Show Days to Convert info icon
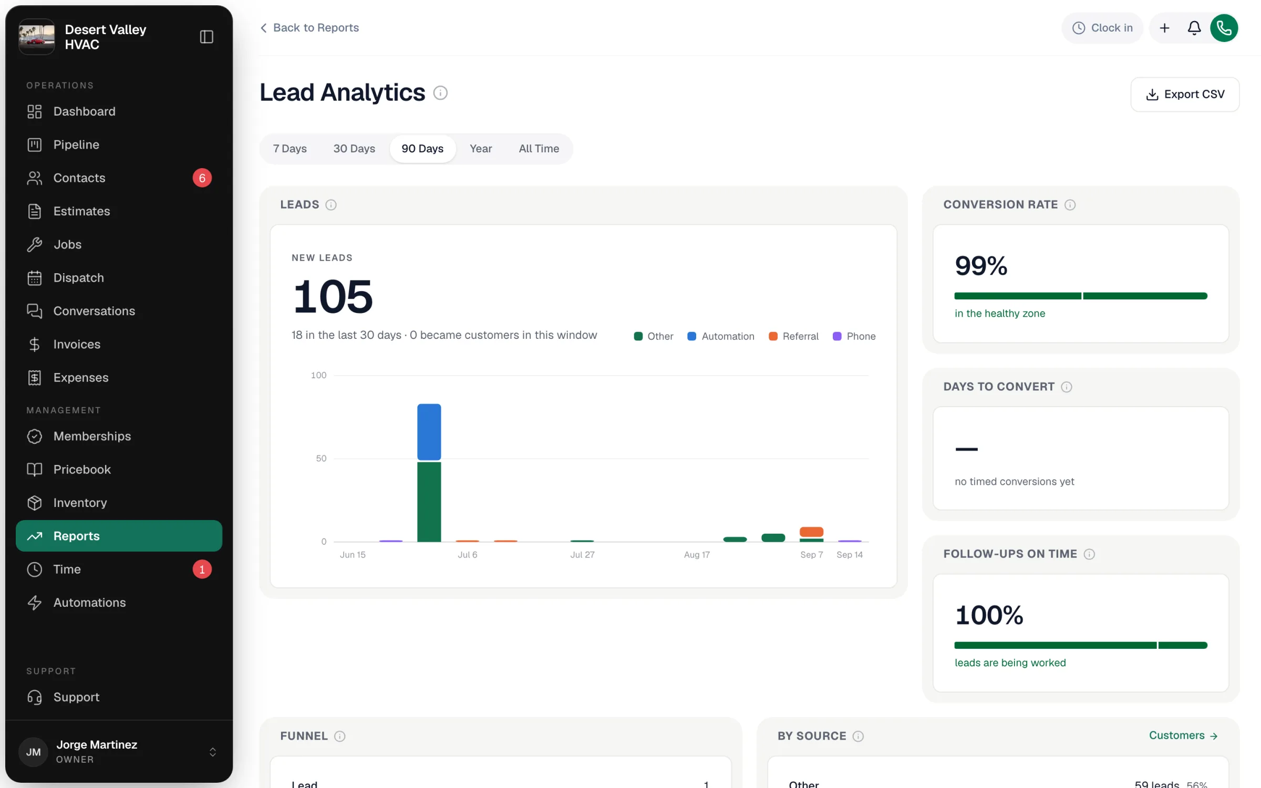The image size is (1261, 788). click(x=1067, y=387)
